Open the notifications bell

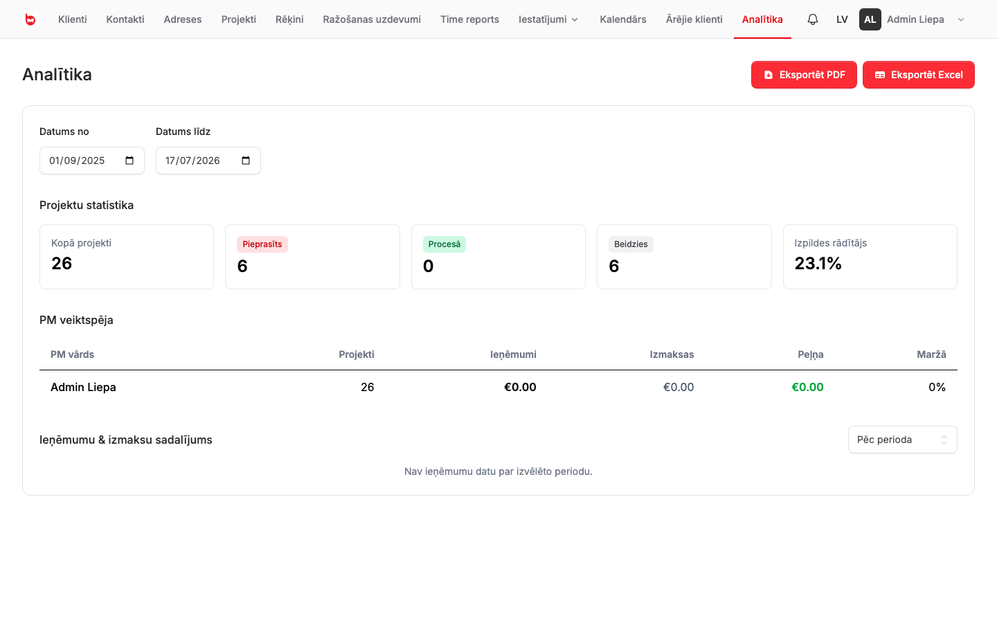point(813,19)
